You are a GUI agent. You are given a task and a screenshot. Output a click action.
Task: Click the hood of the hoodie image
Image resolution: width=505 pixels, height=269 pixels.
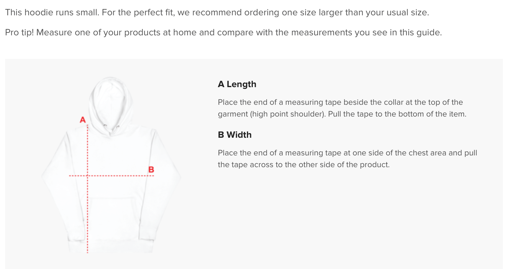(x=111, y=100)
